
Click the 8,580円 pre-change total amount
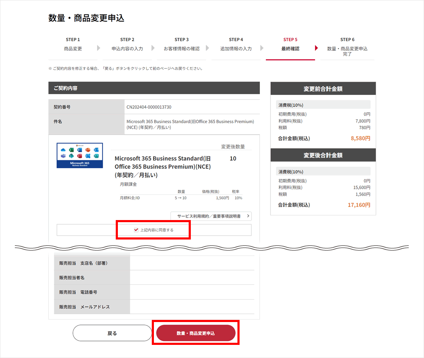click(x=360, y=138)
